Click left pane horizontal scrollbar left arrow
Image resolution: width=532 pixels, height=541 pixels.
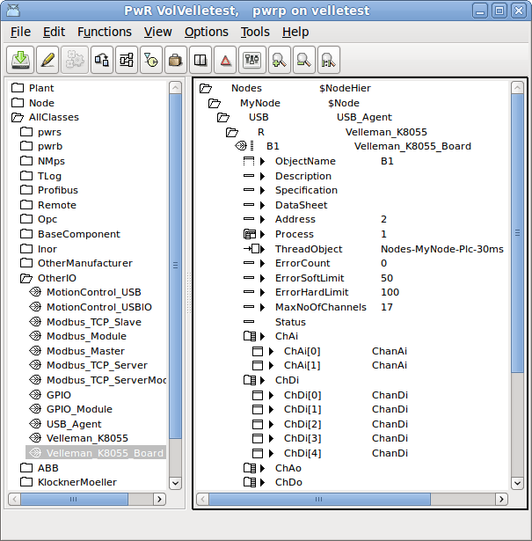point(14,499)
